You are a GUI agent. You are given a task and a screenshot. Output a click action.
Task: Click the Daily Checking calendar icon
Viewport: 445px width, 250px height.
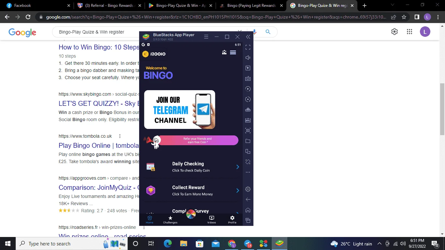[151, 167]
